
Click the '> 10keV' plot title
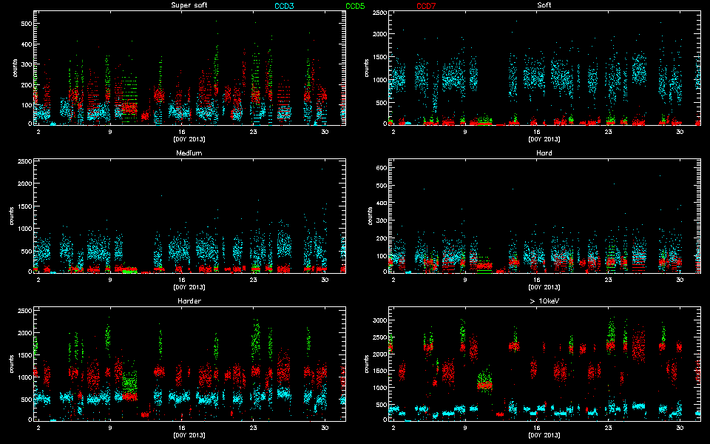(x=544, y=302)
